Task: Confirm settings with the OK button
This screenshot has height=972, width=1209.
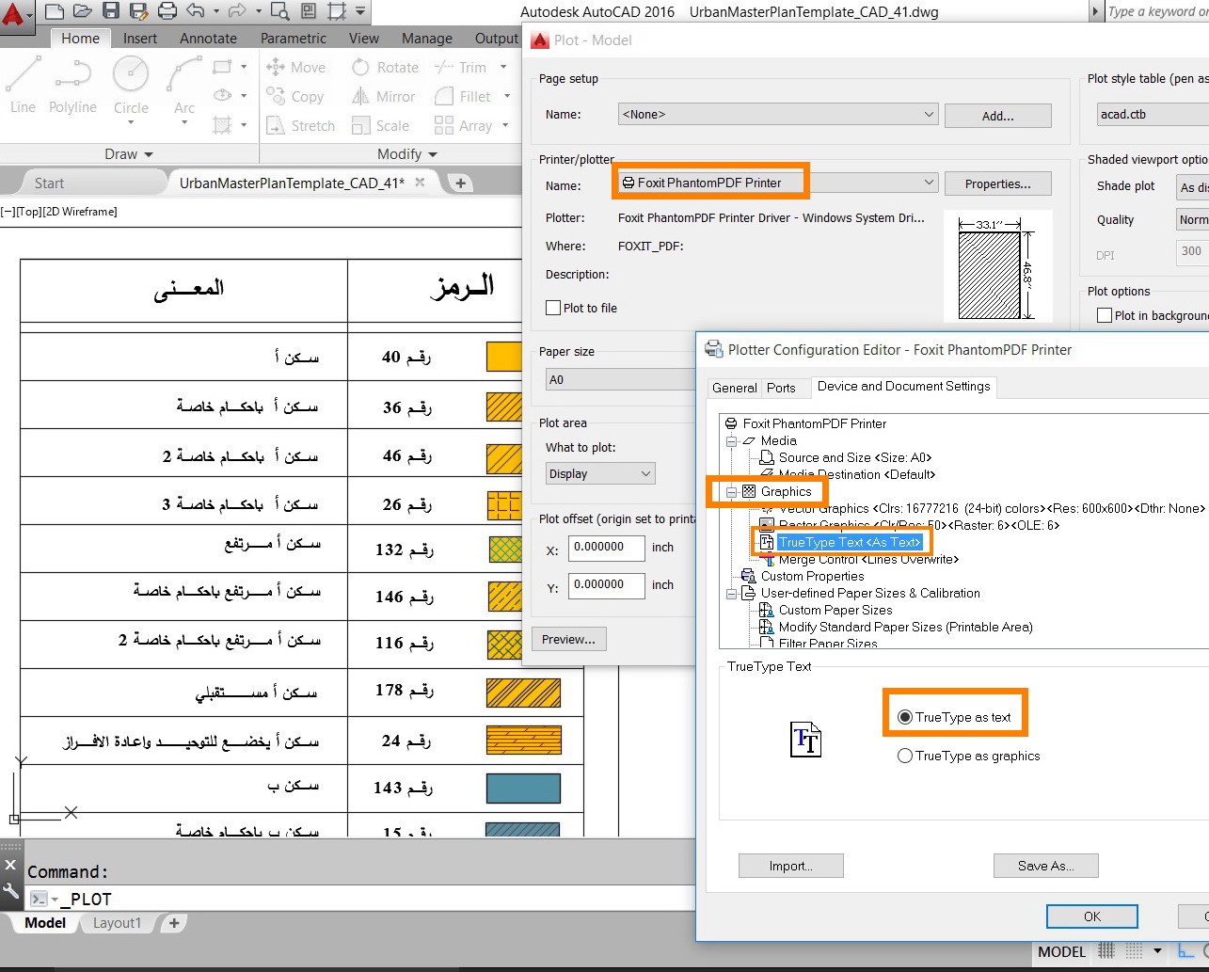Action: [x=1091, y=916]
